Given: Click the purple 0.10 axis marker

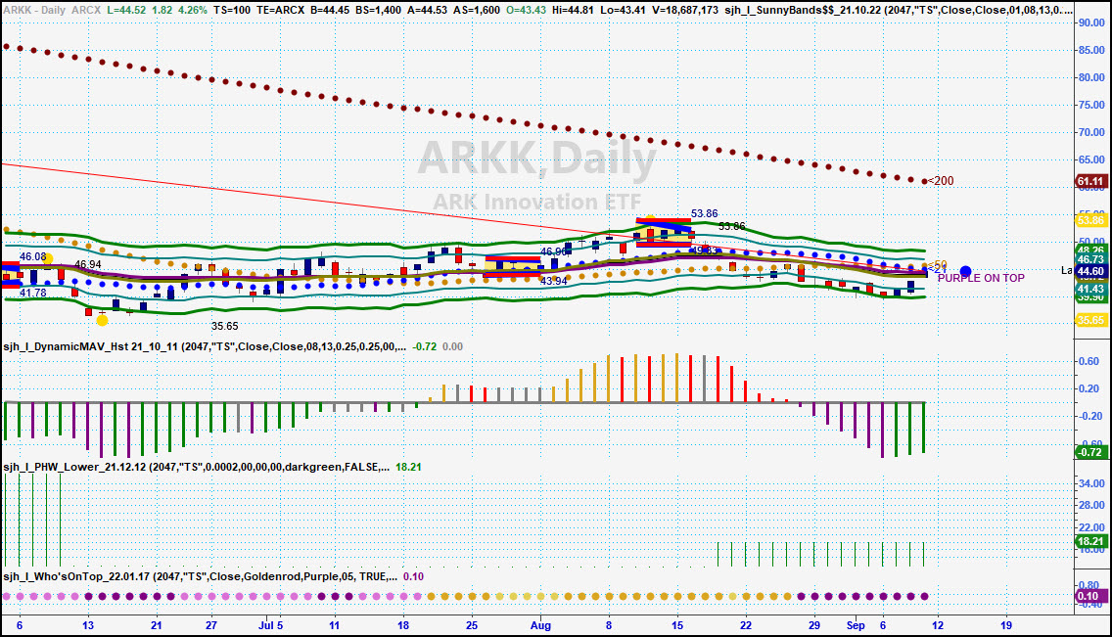Looking at the screenshot, I should (x=1090, y=596).
